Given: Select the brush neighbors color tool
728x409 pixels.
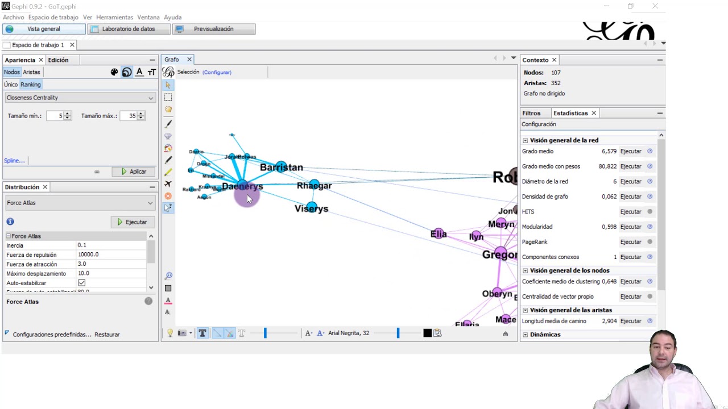Looking at the screenshot, I should click(x=168, y=148).
